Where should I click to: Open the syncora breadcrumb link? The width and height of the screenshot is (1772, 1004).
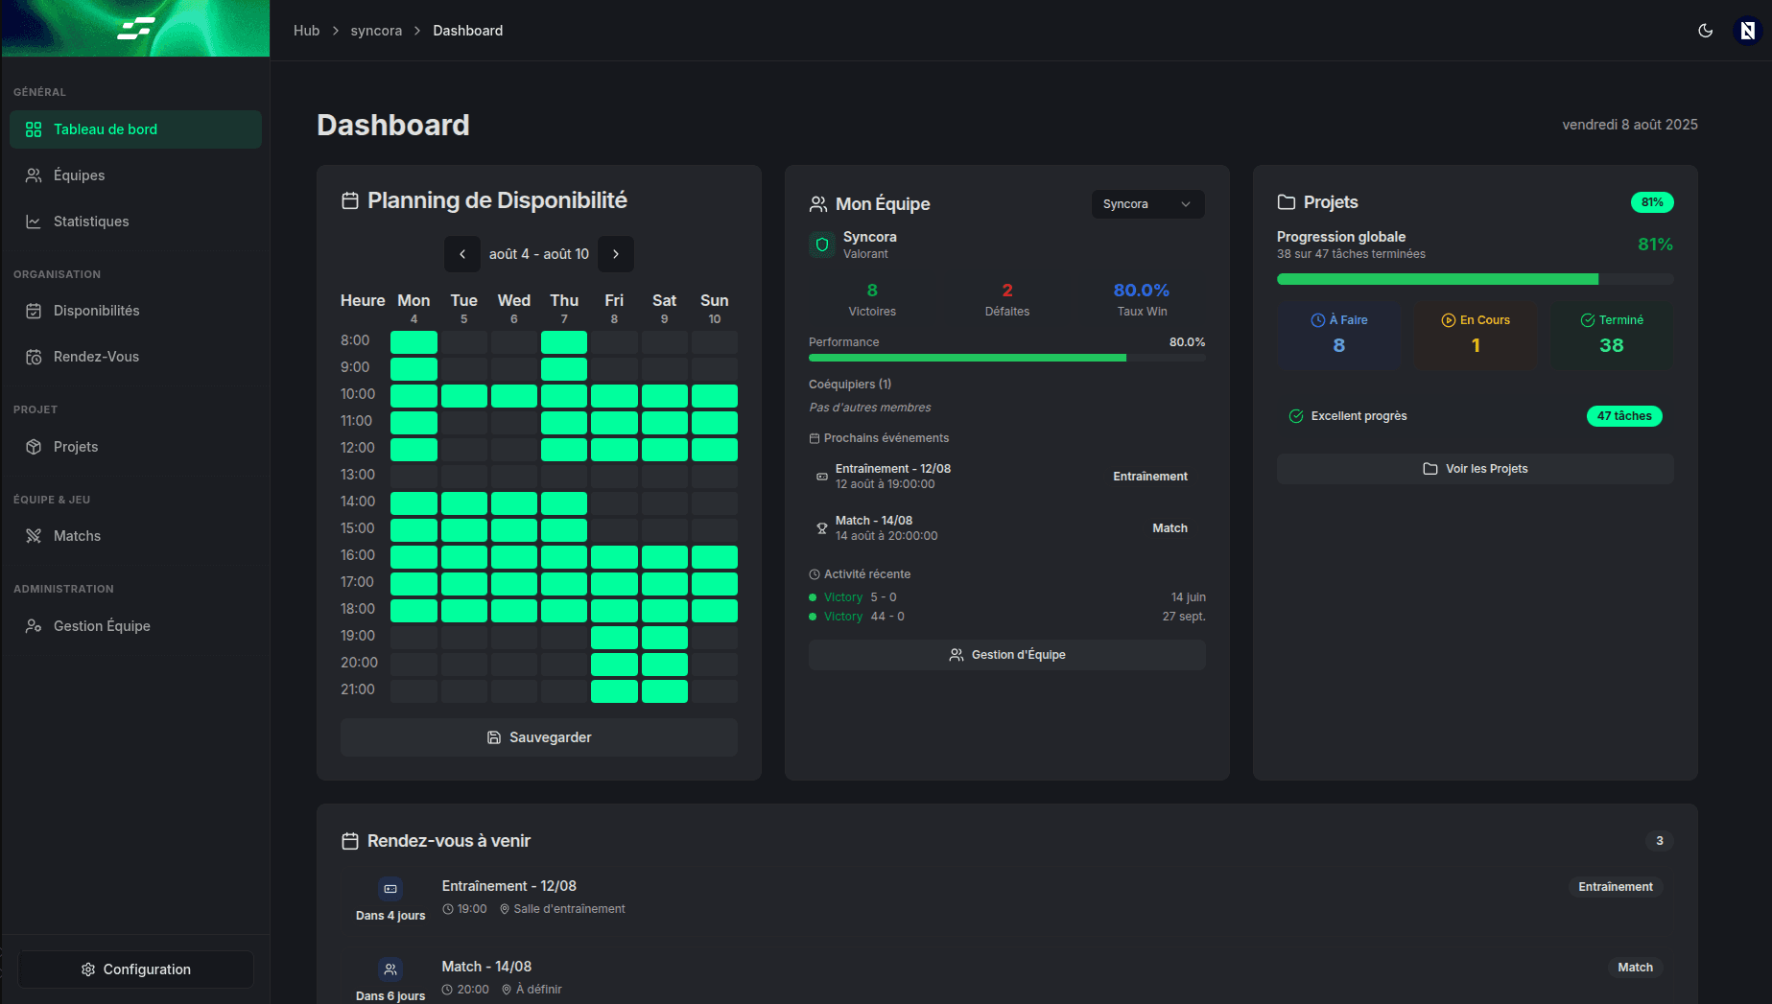376,30
